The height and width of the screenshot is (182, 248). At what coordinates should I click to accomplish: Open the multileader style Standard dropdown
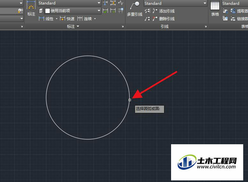point(176,3)
